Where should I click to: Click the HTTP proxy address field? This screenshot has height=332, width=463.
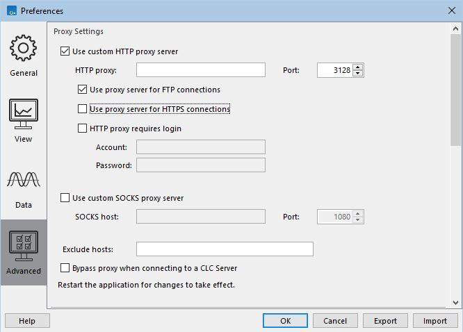click(x=201, y=69)
